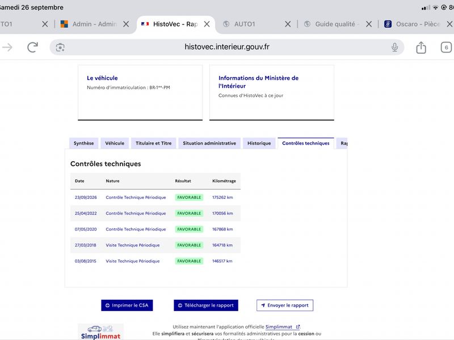Close the Guide qualité tab
454x340 pixels.
pos(368,24)
